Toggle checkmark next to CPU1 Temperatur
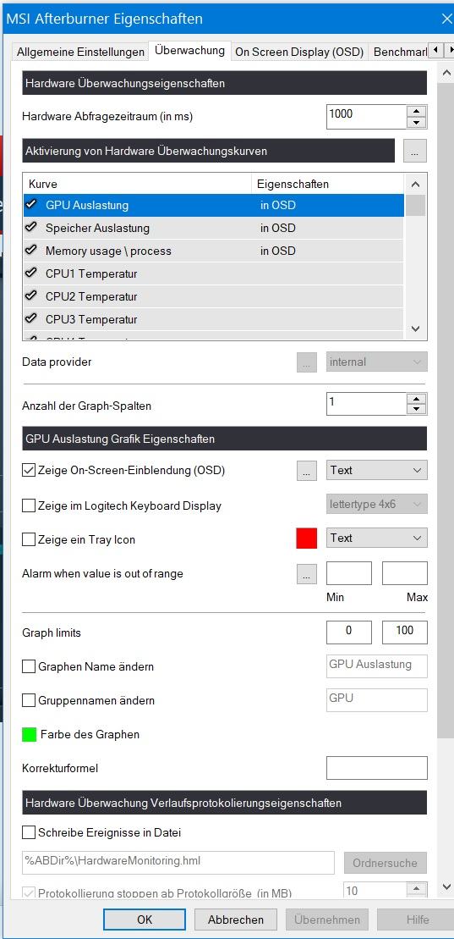 (31, 273)
